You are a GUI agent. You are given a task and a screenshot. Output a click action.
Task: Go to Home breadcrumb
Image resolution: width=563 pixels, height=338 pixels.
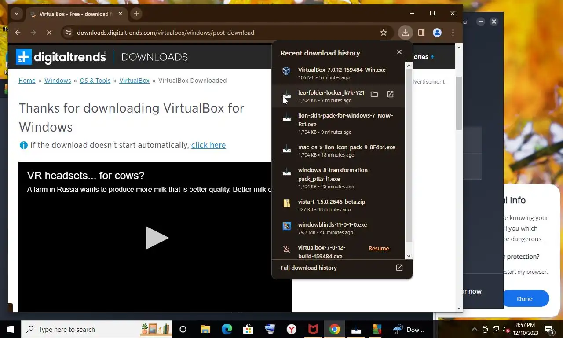pyautogui.click(x=27, y=81)
